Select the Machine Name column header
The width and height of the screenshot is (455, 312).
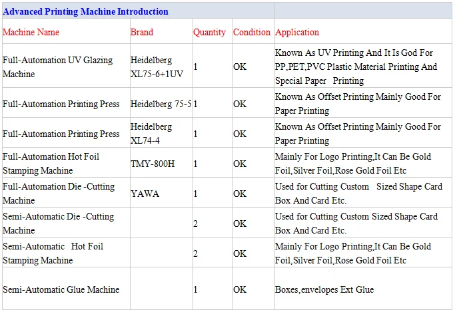coord(31,32)
